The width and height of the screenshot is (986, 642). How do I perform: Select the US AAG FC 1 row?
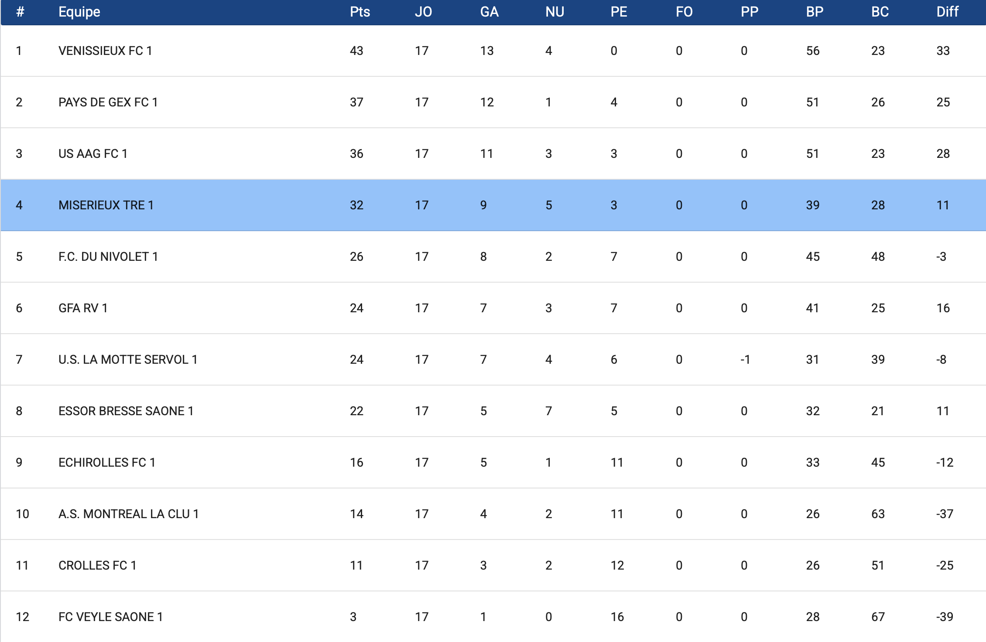click(x=93, y=154)
